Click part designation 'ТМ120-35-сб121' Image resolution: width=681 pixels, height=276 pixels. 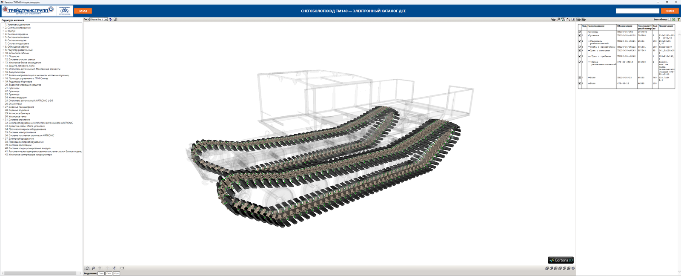pos(627,41)
